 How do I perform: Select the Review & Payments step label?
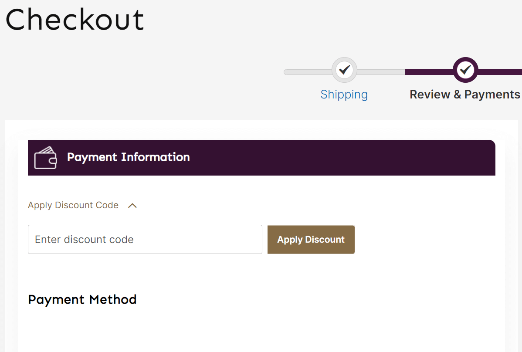[465, 95]
